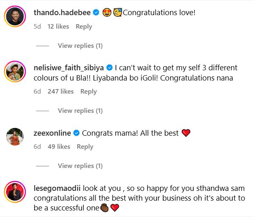View replies under zeexonline's comment
The height and width of the screenshot is (217, 254).
pyautogui.click(x=80, y=166)
